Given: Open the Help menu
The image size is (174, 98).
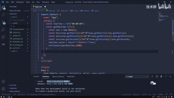Looking at the screenshot, I should pyautogui.click(x=53, y=2).
